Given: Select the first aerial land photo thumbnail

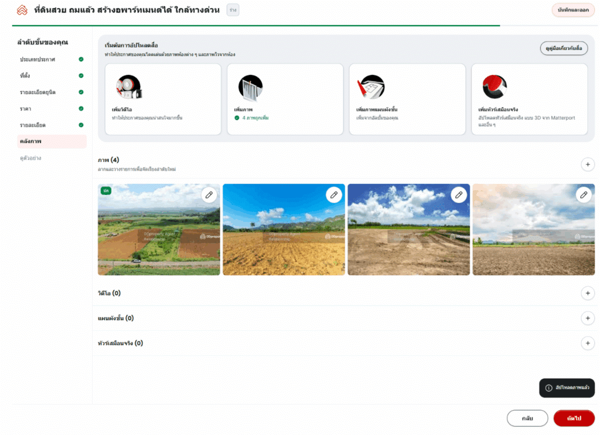Looking at the screenshot, I should tap(159, 234).
